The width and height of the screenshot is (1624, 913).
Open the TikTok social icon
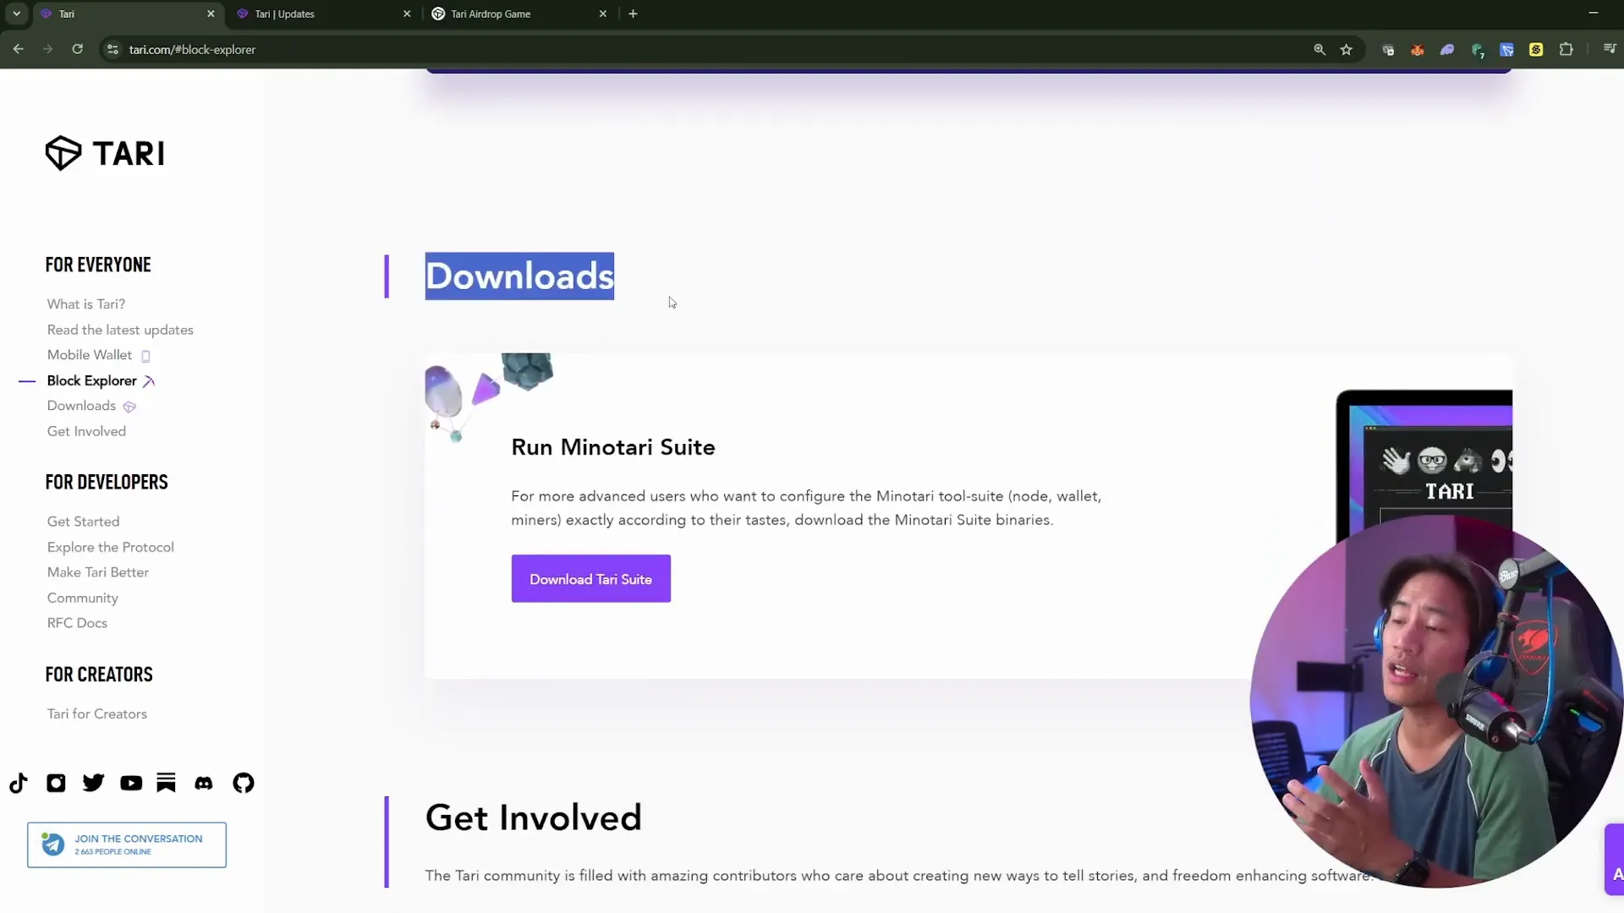coord(19,783)
